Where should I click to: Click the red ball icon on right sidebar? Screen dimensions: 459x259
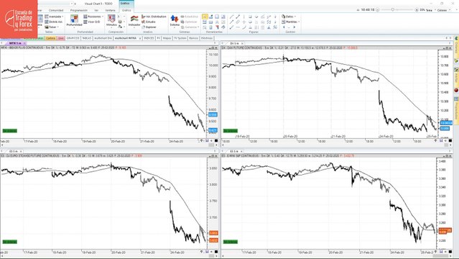[456, 91]
